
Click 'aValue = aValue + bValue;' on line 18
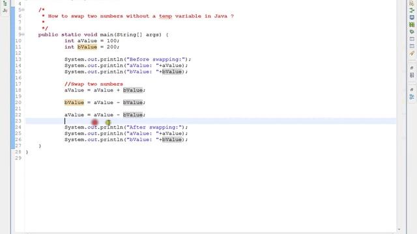point(105,90)
